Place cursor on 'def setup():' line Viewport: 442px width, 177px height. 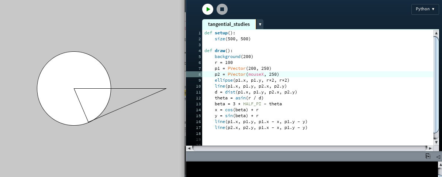[x=220, y=33]
